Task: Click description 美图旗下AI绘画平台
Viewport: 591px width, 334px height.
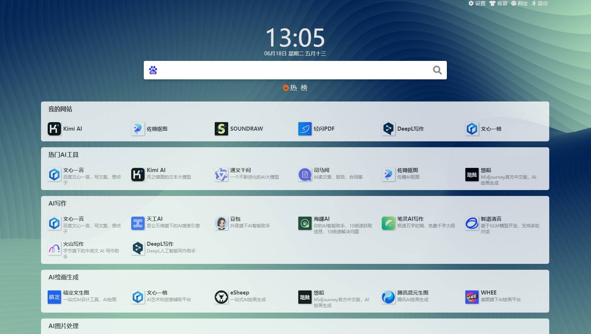Action: 501,300
